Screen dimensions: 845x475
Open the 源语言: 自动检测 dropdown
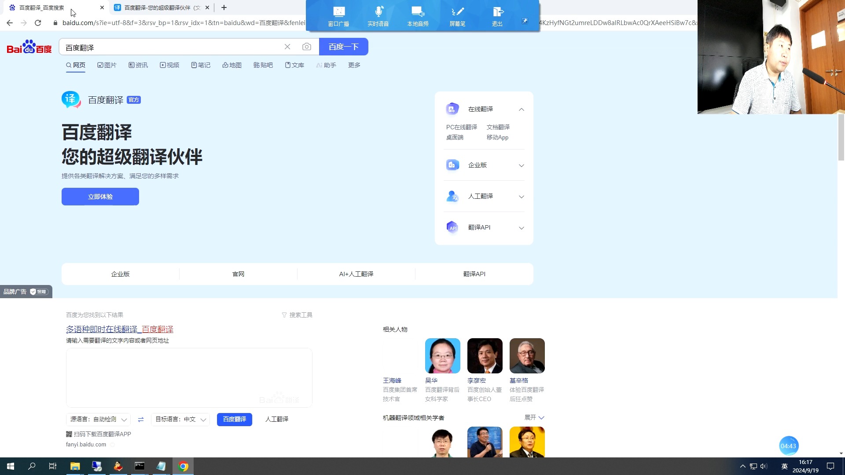98,420
